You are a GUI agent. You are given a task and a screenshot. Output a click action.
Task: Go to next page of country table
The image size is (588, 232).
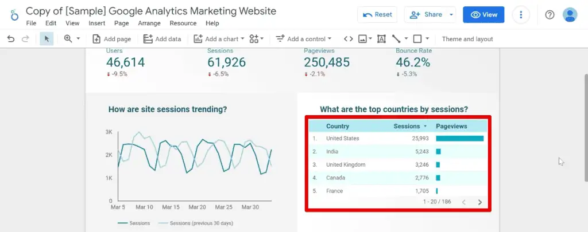[479, 202]
